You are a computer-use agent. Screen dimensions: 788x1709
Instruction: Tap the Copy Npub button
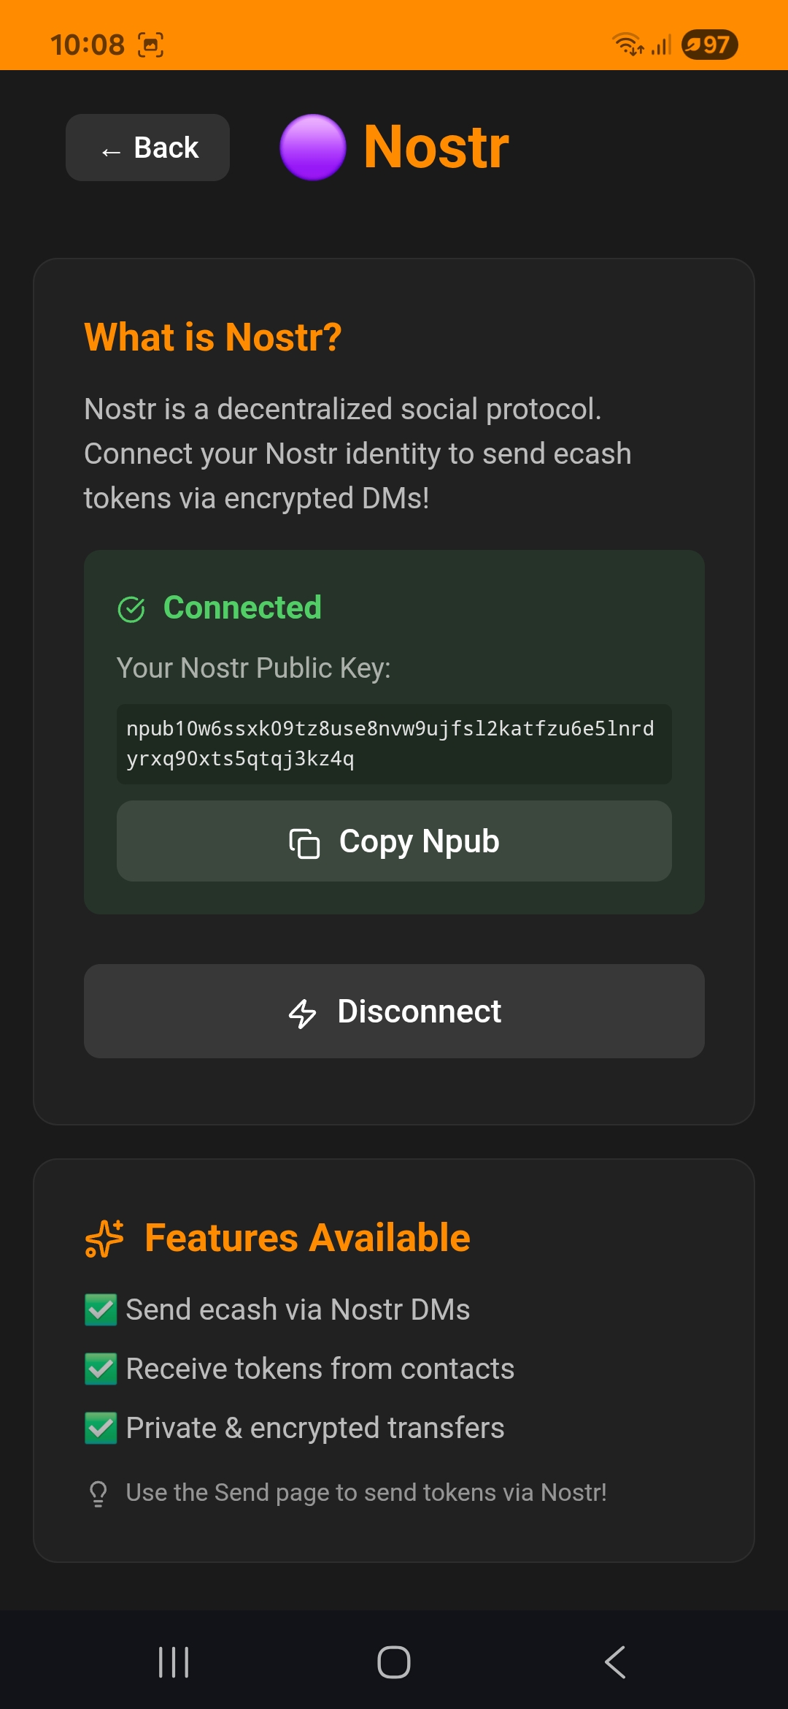tap(394, 841)
